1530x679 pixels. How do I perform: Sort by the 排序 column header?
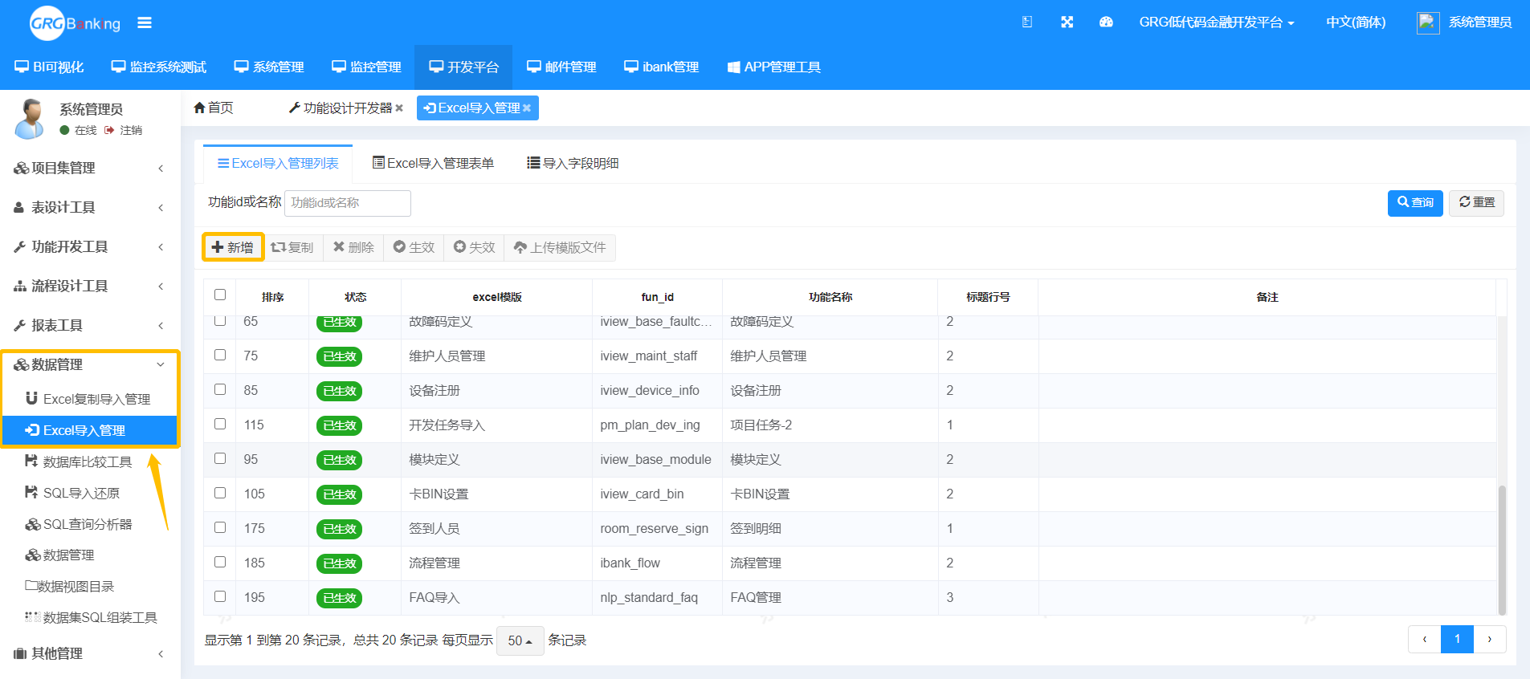click(272, 297)
